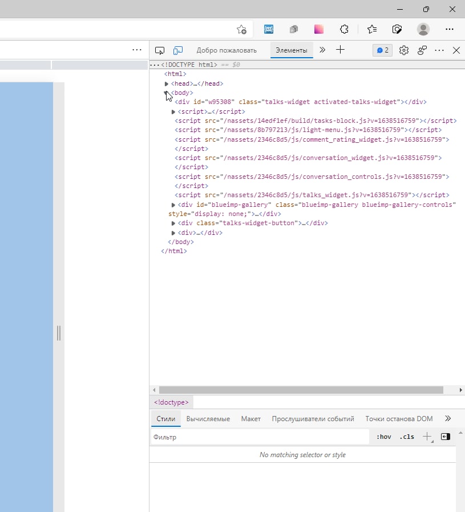Activate the inspect element picker tool
Screen dimensions: 465x512
[160, 50]
